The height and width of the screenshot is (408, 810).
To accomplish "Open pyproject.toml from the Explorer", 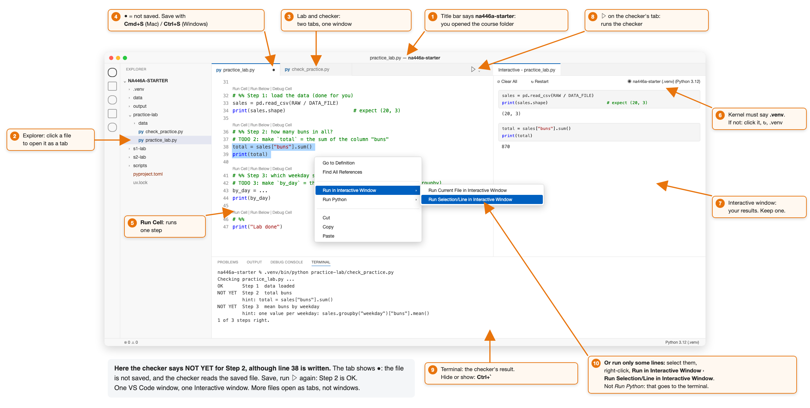I will coord(148,174).
